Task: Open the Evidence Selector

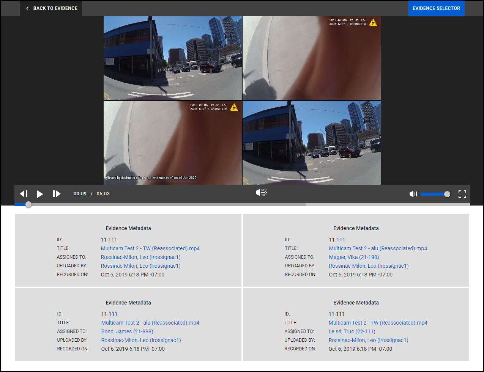Action: coord(436,8)
